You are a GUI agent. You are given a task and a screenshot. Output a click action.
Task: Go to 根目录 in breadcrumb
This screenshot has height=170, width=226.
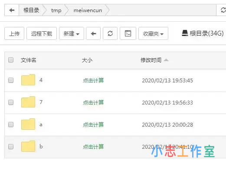pos(31,10)
